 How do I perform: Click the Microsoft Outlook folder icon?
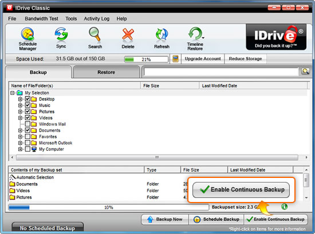pos(34,143)
